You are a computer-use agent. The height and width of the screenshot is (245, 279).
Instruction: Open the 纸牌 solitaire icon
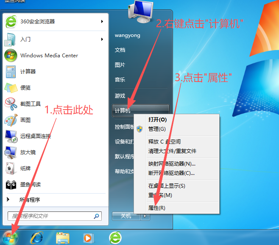(x=11, y=169)
